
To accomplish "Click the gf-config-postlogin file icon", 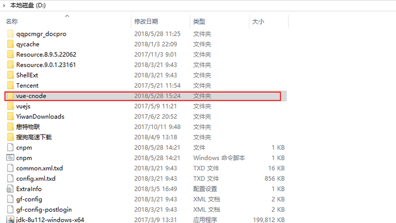I will (10, 209).
